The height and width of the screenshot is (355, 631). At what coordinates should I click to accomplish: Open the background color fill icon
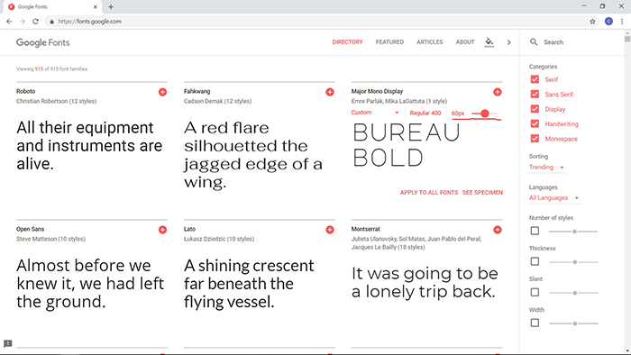point(489,41)
